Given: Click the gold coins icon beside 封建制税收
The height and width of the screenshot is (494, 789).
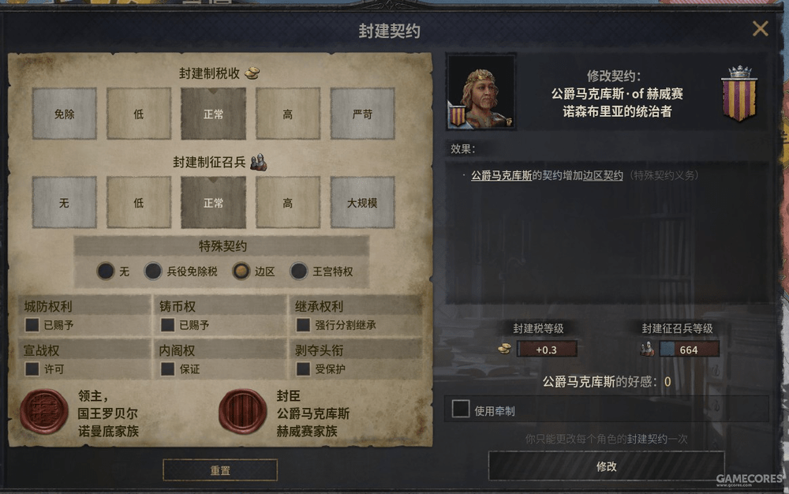Looking at the screenshot, I should click(252, 73).
